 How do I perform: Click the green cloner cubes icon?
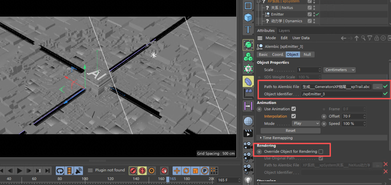248,56
